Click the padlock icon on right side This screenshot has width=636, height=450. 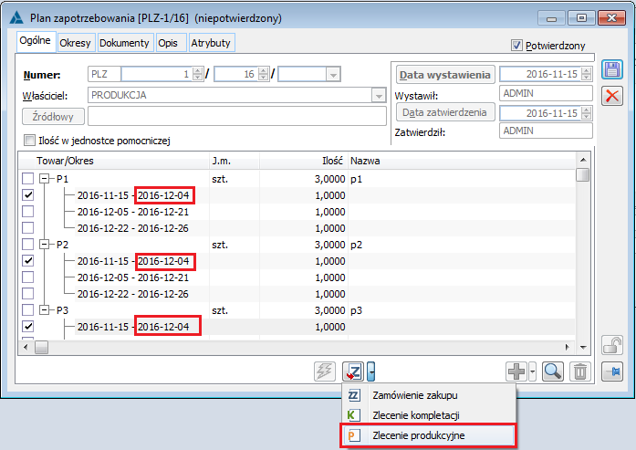pyautogui.click(x=613, y=346)
